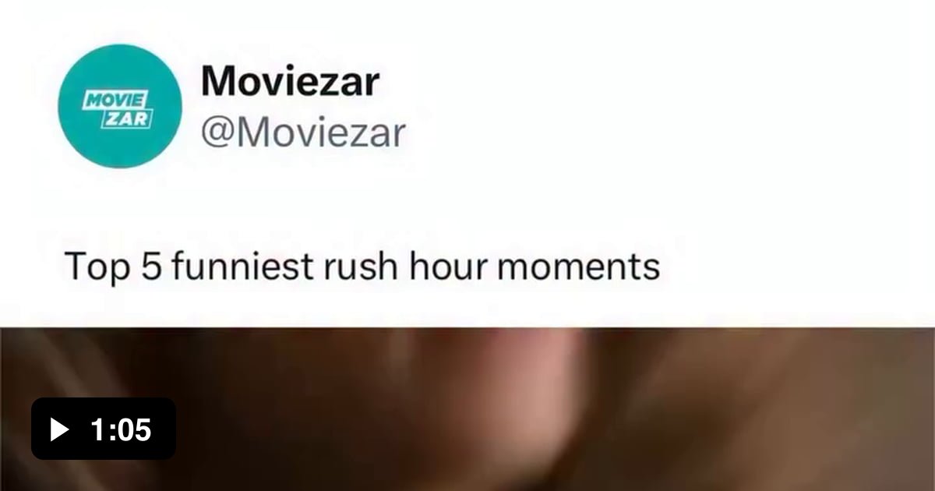This screenshot has height=491, width=935.
Task: Click the black rounded play badge
Action: [x=104, y=429]
